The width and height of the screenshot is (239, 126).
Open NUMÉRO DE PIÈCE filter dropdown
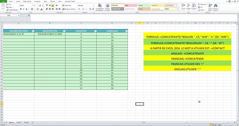point(33,31)
